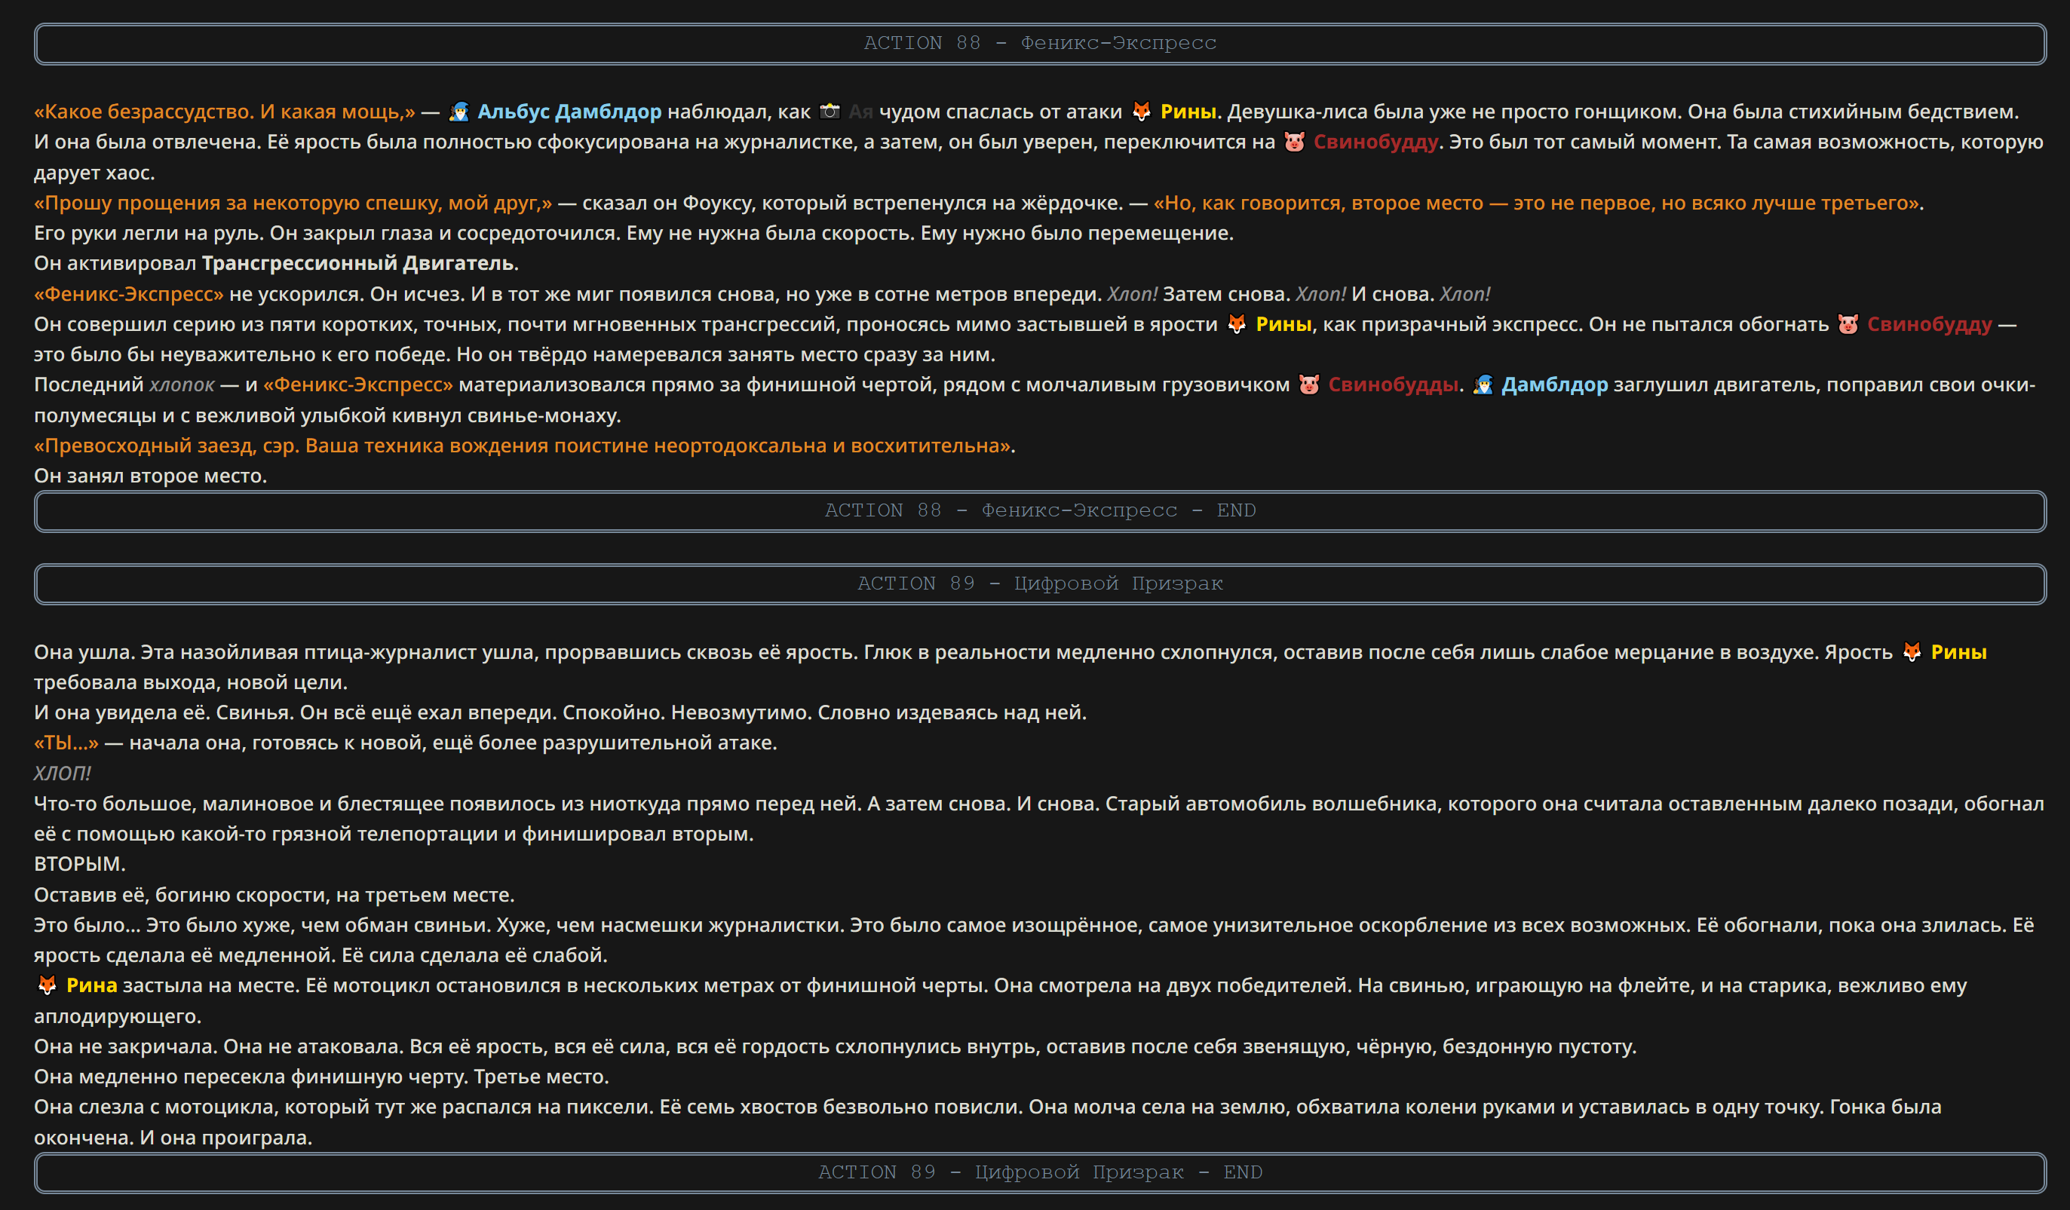Image resolution: width=2070 pixels, height=1210 pixels.
Task: Click the italic word "хлопок"
Action: tap(182, 385)
